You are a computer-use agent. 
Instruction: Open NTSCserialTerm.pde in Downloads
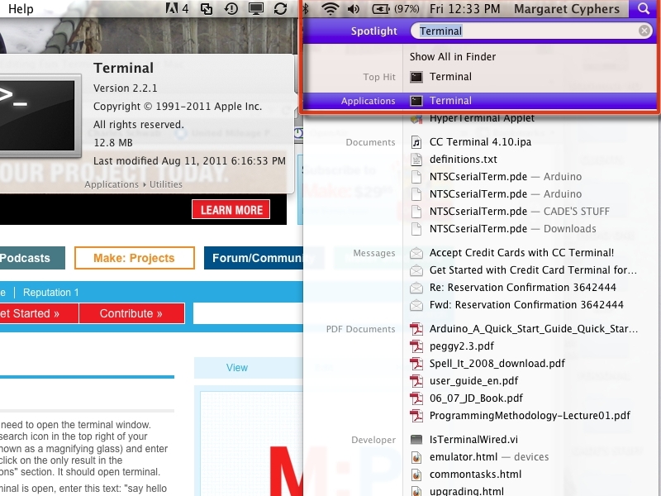coord(512,229)
